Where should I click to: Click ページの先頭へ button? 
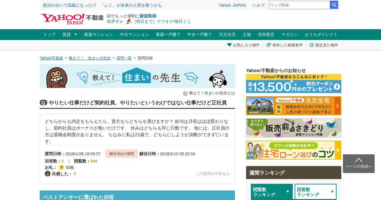[359, 163]
